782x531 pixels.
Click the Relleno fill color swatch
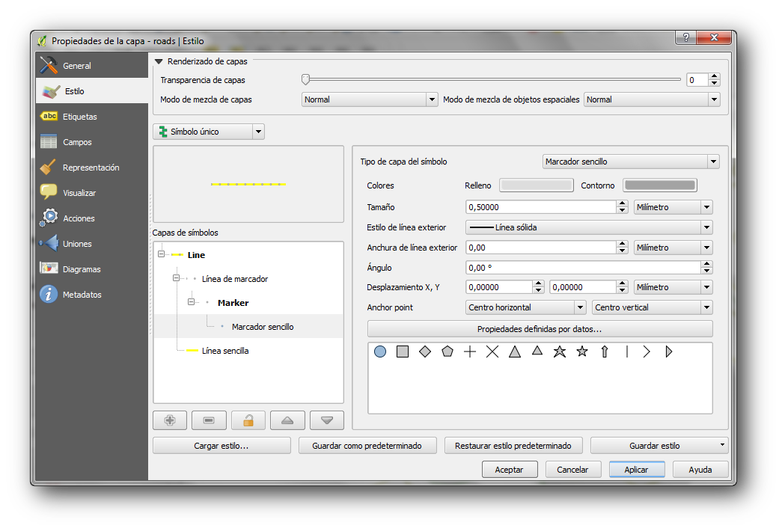(536, 185)
